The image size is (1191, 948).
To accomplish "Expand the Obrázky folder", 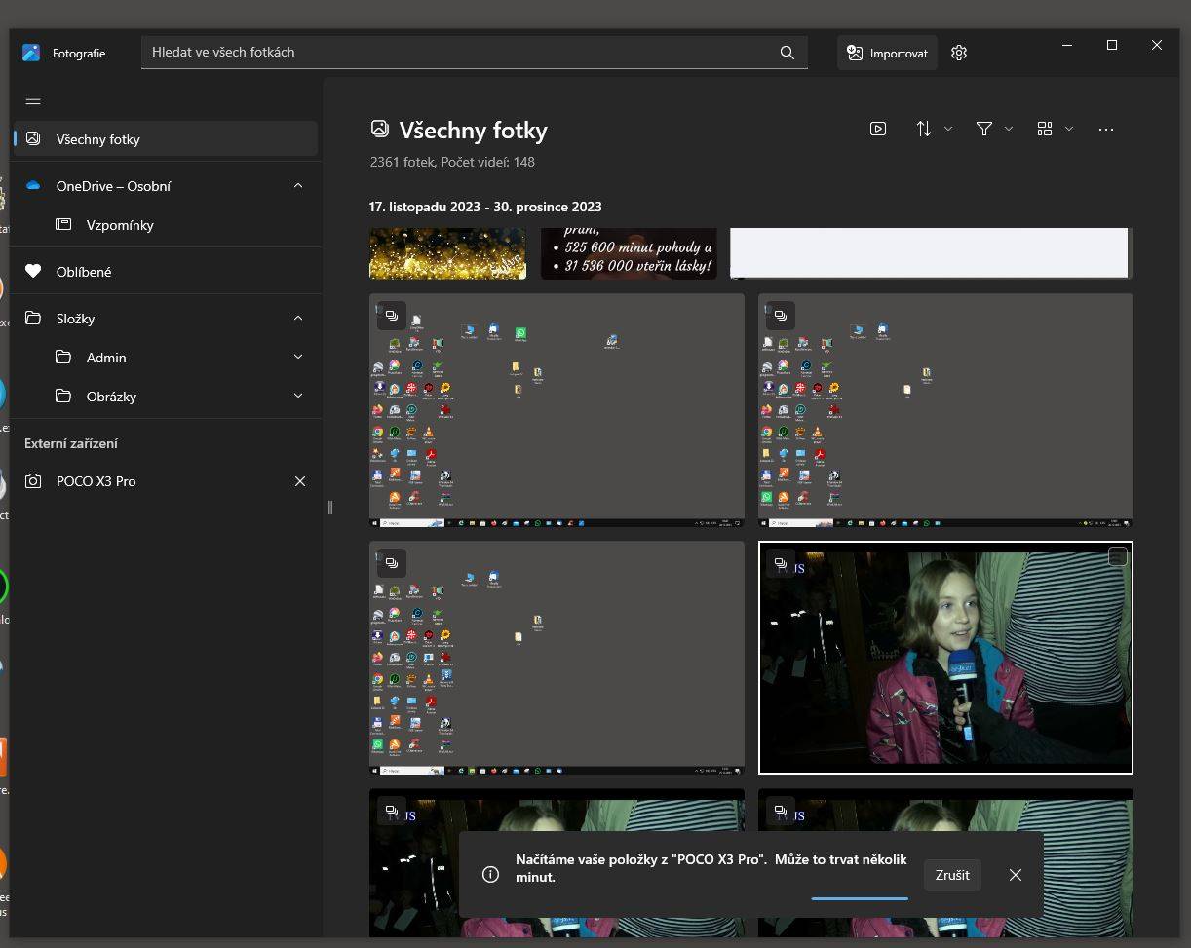I will [298, 396].
